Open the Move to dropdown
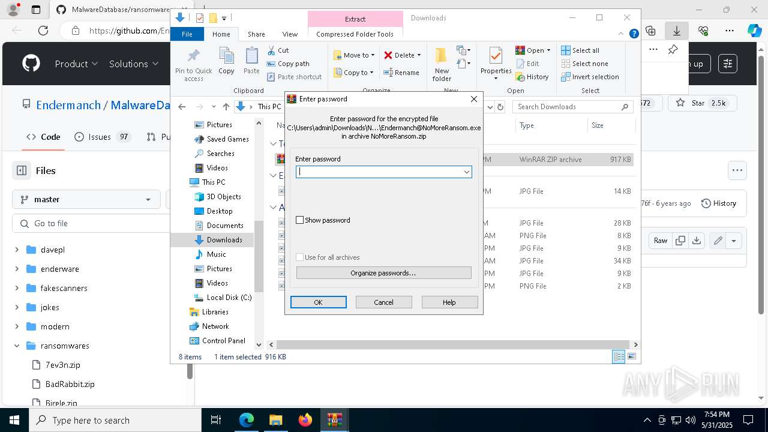 354,55
